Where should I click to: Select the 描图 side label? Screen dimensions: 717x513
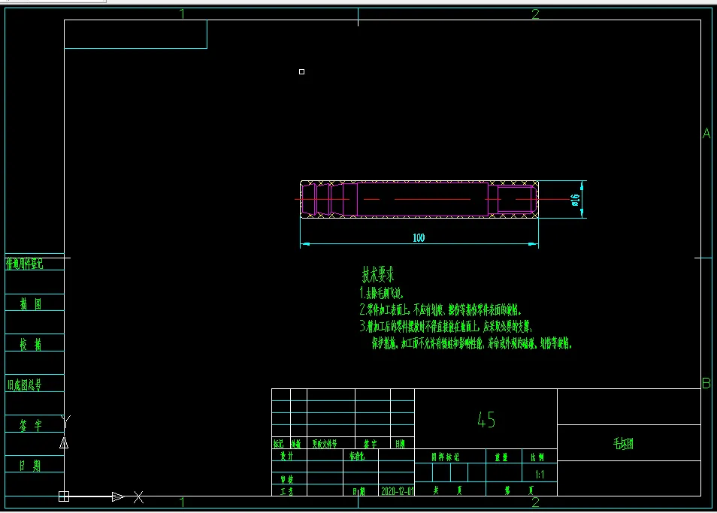pos(31,303)
